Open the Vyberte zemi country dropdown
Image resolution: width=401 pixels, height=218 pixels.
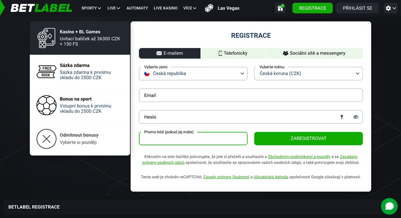click(x=193, y=74)
